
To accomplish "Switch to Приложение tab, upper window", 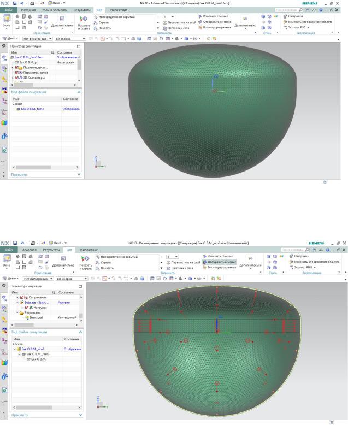I will 118,10.
